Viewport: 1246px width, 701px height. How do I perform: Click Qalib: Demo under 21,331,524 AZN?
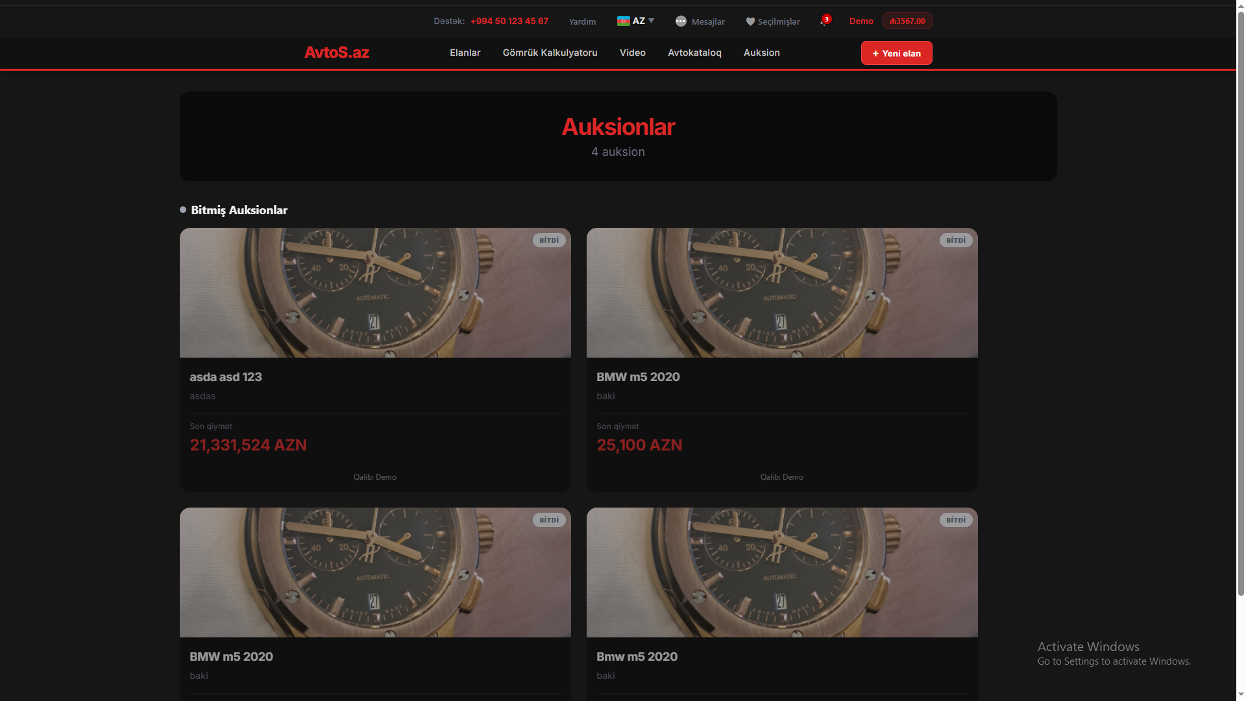click(x=375, y=477)
